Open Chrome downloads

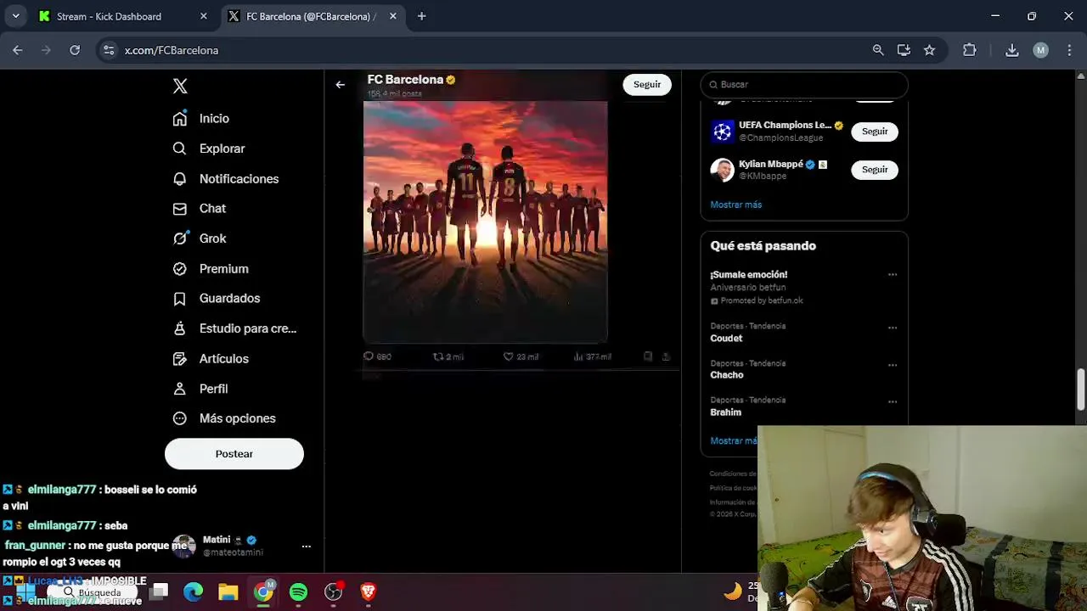click(x=1011, y=50)
